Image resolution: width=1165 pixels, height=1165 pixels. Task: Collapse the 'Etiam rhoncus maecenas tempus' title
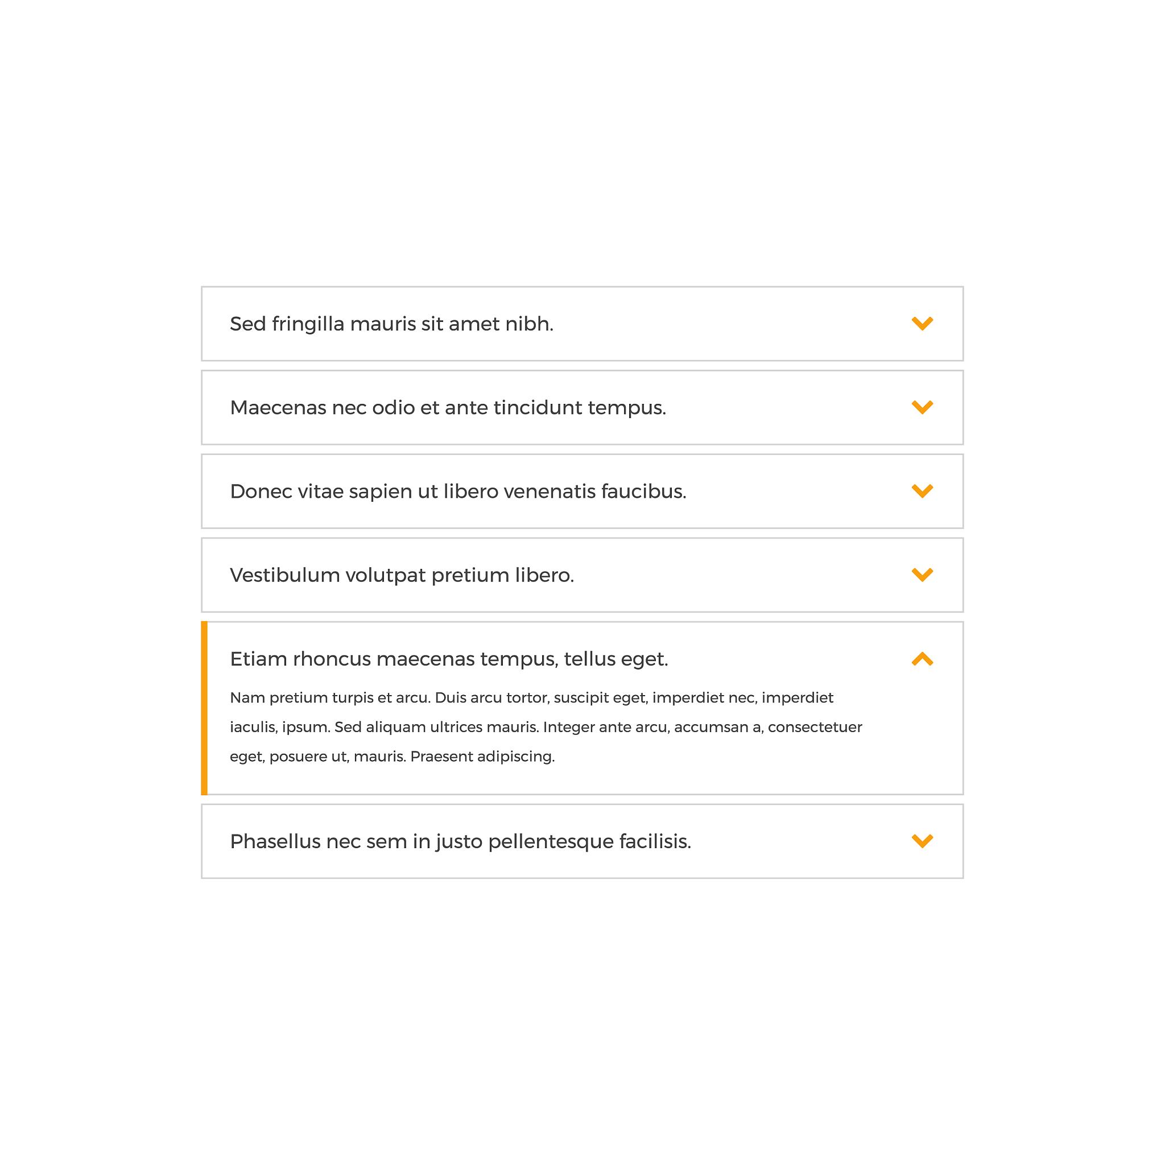click(x=449, y=659)
